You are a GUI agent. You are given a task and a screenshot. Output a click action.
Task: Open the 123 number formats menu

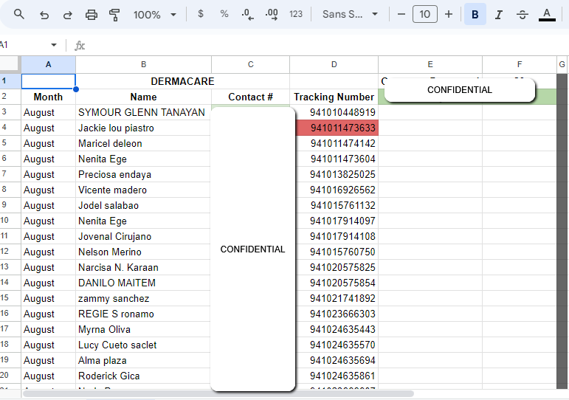coord(296,15)
